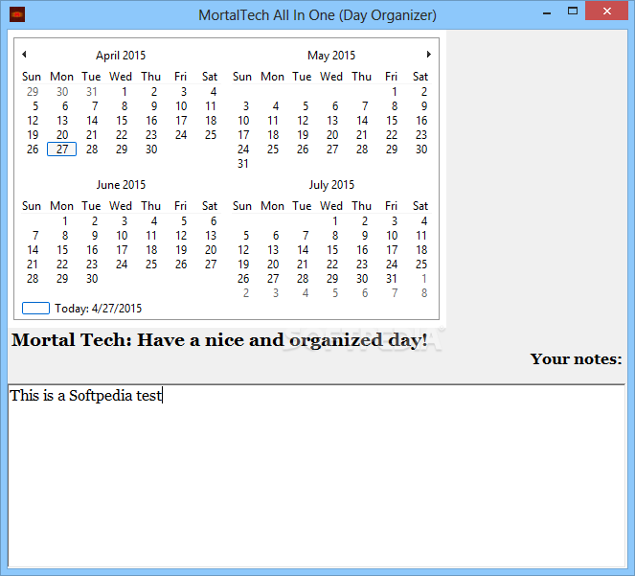This screenshot has height=576, width=635.
Task: Select June 17 in the calendar
Action: (122, 250)
